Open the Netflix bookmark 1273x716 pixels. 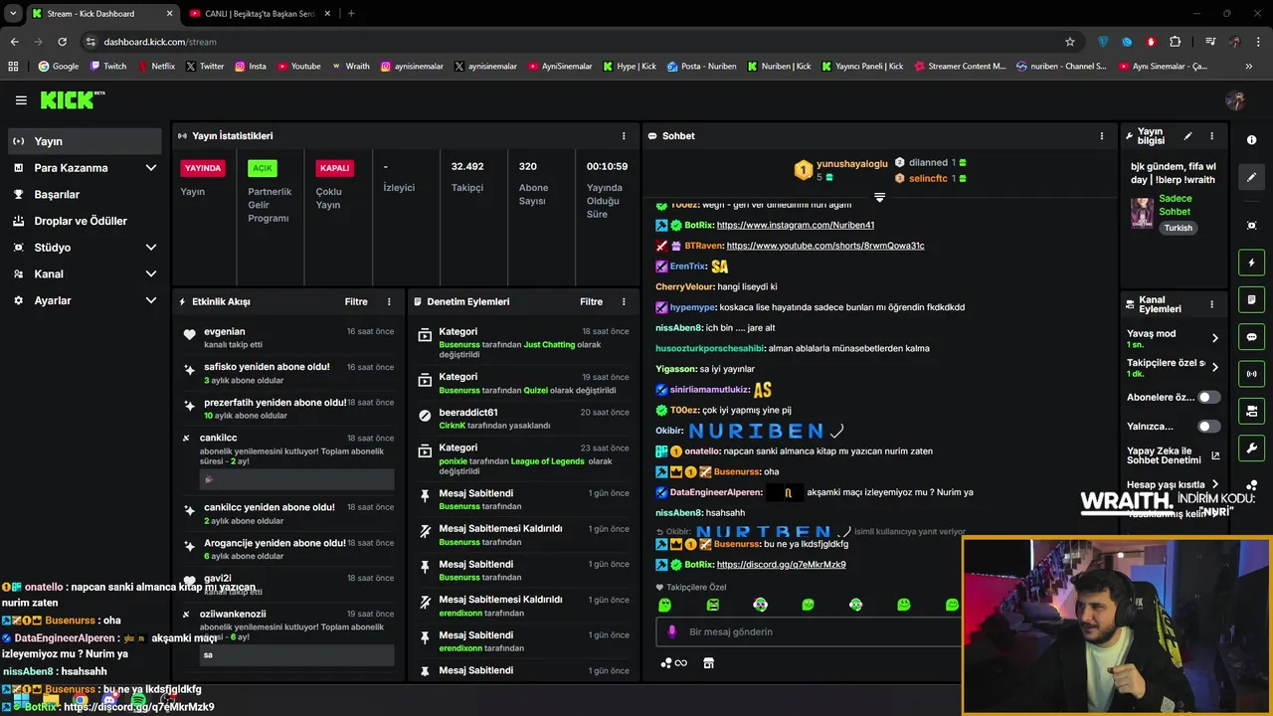pos(156,67)
